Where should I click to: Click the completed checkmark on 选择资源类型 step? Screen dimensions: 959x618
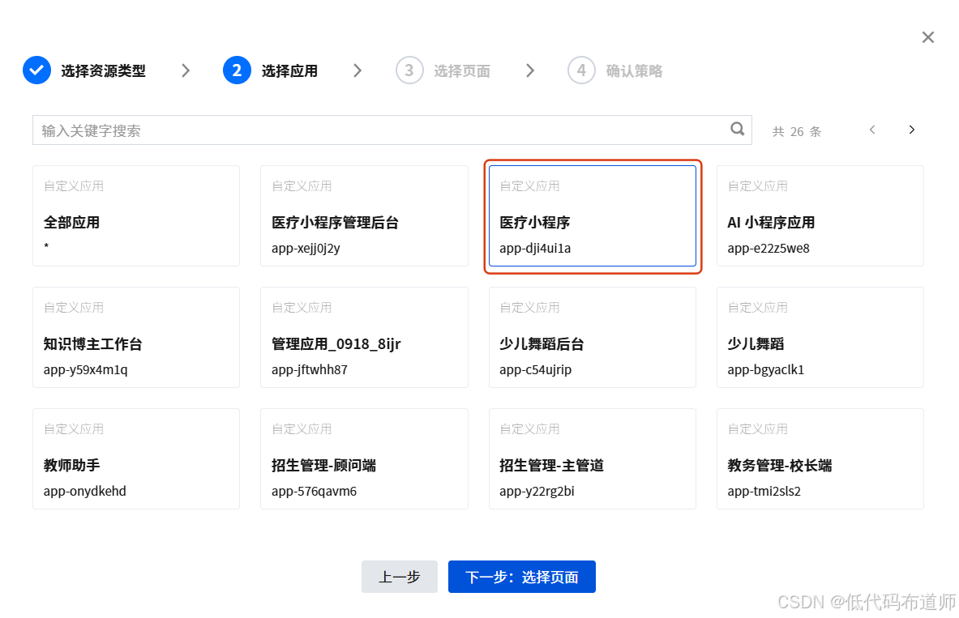pos(36,70)
